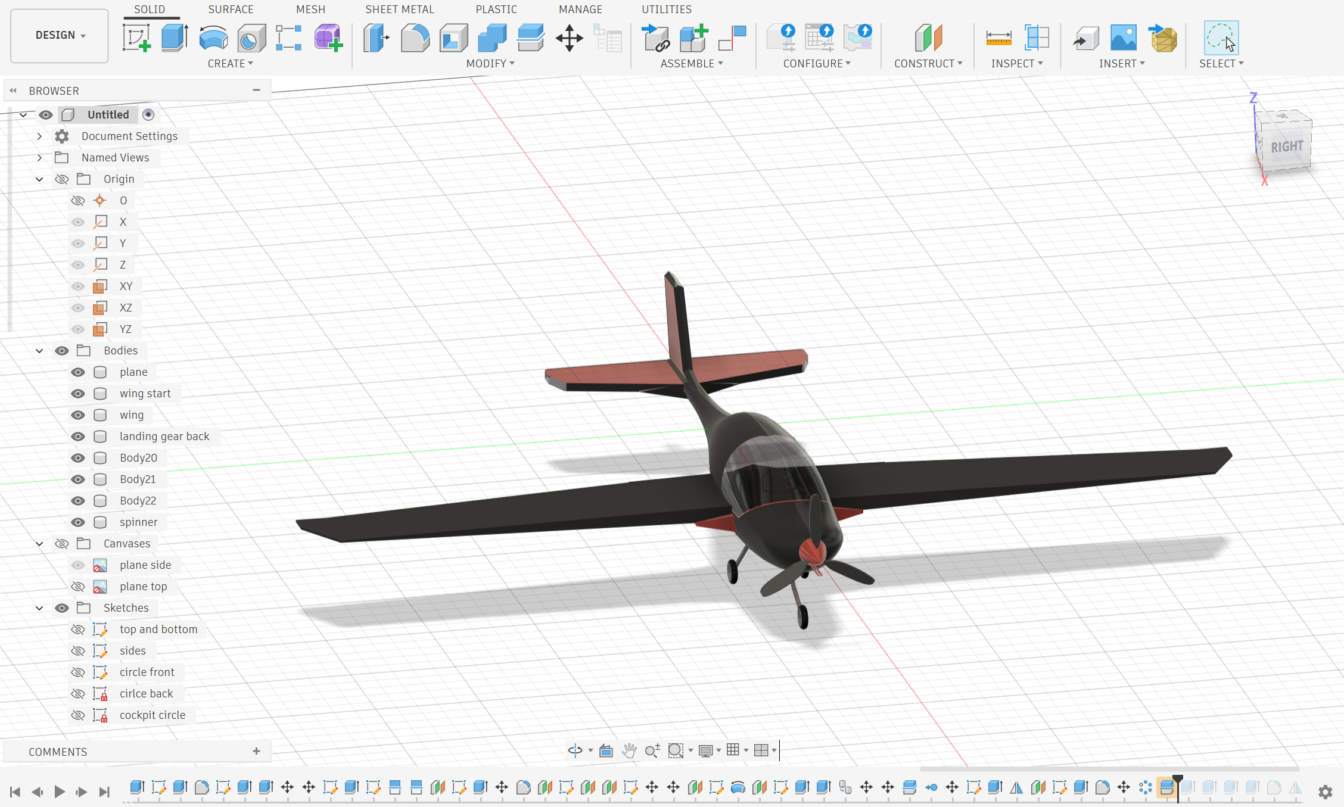
Task: Open timeline settings gear icon
Action: point(1325,792)
